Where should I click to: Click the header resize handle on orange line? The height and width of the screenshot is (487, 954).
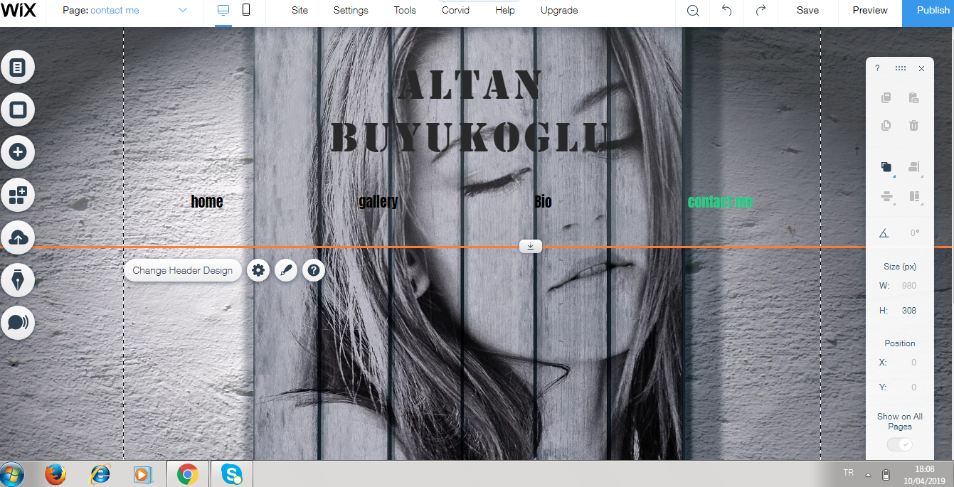(531, 246)
